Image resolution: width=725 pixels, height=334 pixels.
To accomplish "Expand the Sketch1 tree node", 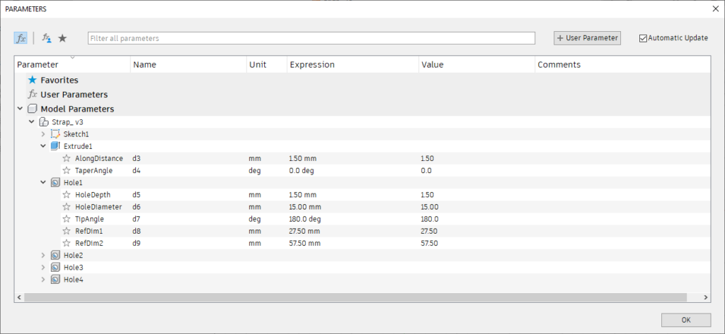I will (43, 134).
